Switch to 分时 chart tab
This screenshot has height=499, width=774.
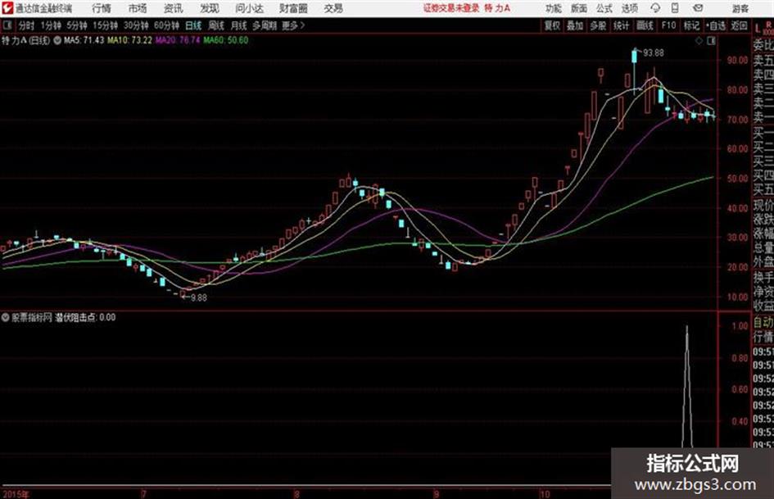coord(26,25)
